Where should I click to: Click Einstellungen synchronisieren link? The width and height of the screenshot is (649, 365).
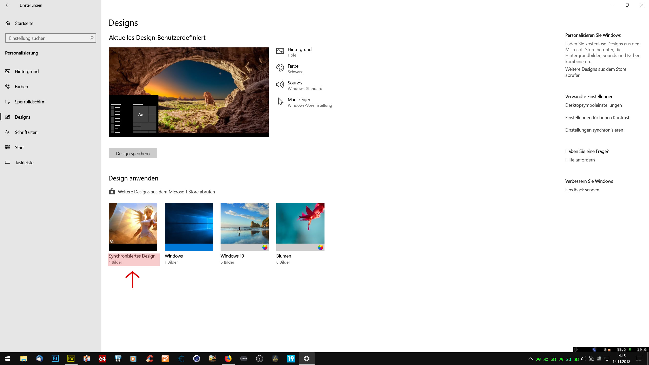click(594, 130)
